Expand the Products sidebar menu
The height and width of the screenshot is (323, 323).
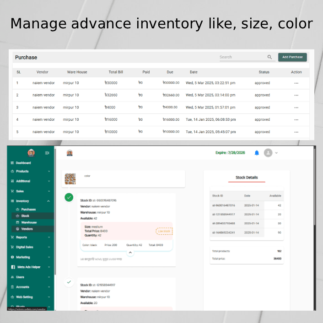point(49,171)
